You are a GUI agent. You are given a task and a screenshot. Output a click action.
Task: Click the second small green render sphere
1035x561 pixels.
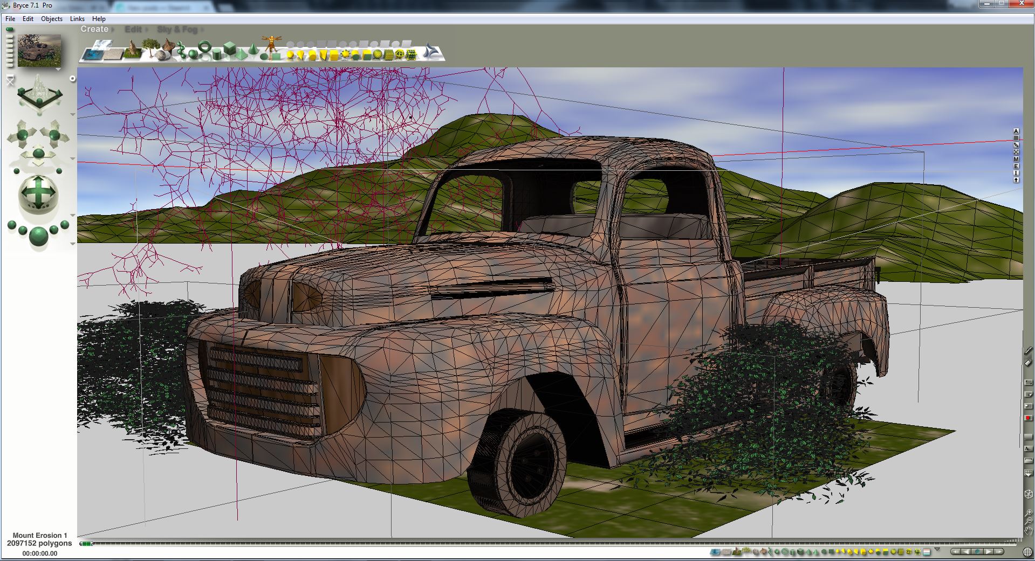pos(23,230)
